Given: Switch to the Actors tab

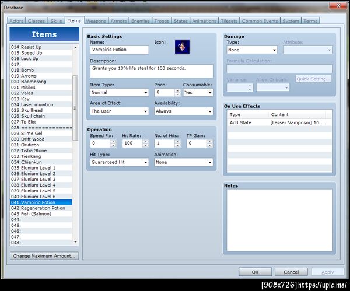Looking at the screenshot, I should click(x=16, y=21).
